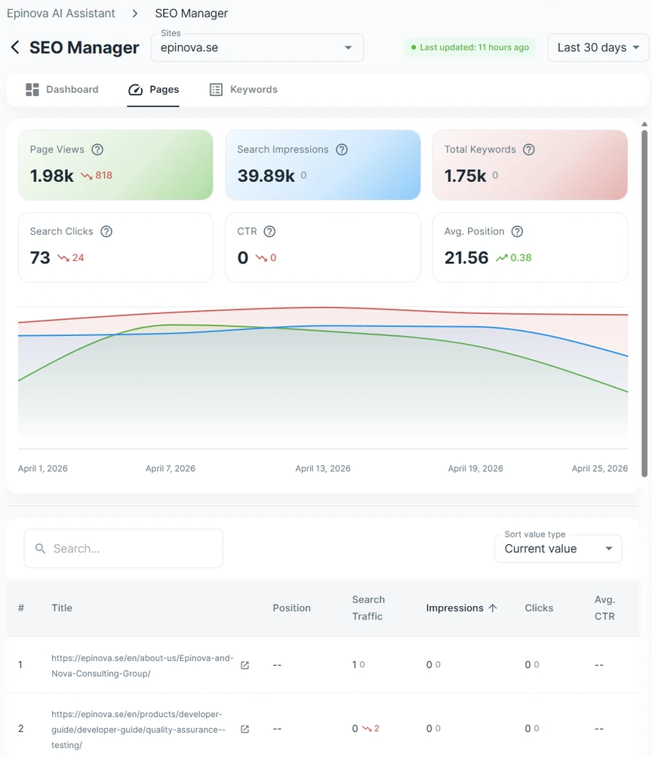This screenshot has height=757, width=652.
Task: Click the breadcrumb chevron separator
Action: (135, 14)
